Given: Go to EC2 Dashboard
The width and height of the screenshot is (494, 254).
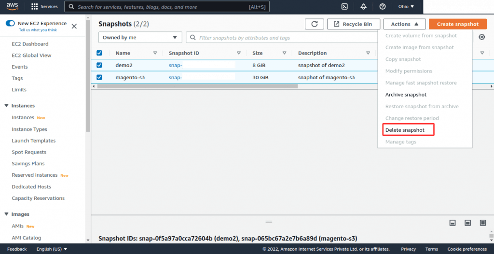Looking at the screenshot, I should click(x=30, y=44).
